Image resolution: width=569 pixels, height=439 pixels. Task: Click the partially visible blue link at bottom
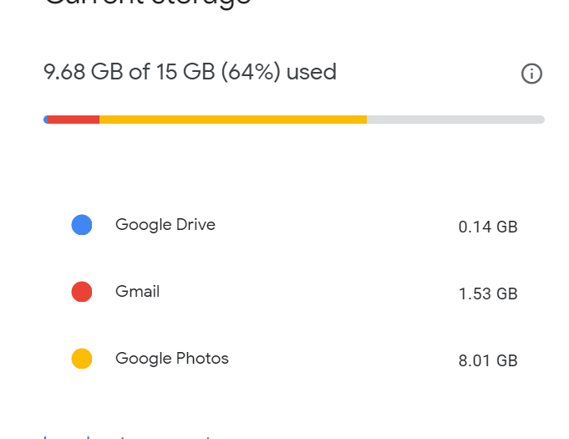[127, 436]
